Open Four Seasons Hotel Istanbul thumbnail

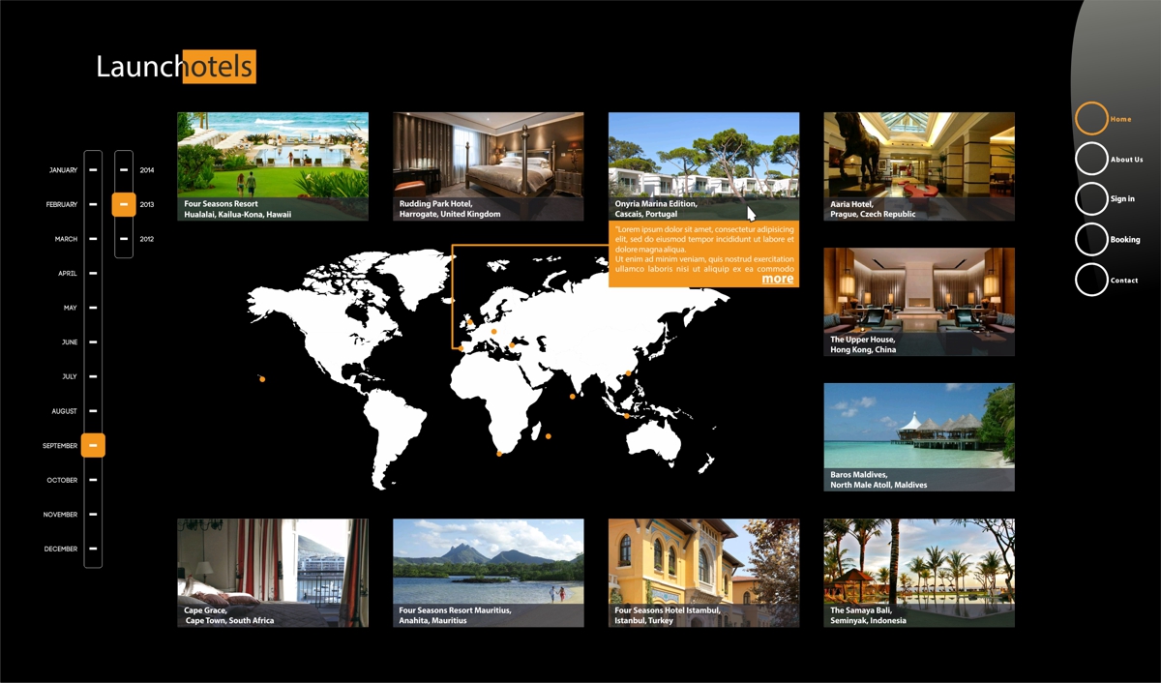tap(704, 573)
